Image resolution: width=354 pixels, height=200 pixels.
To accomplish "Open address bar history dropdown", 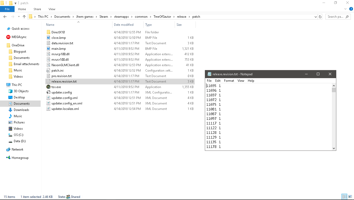I will (x=316, y=17).
